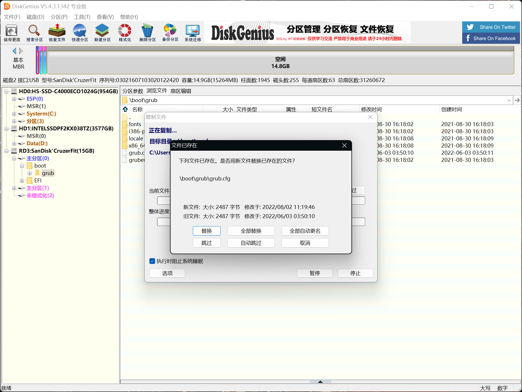This screenshot has width=522, height=392.
Task: Click the 新建分区 new partition icon
Action: click(x=102, y=33)
